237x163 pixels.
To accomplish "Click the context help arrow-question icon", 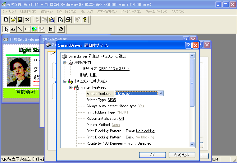I will coord(78,20).
